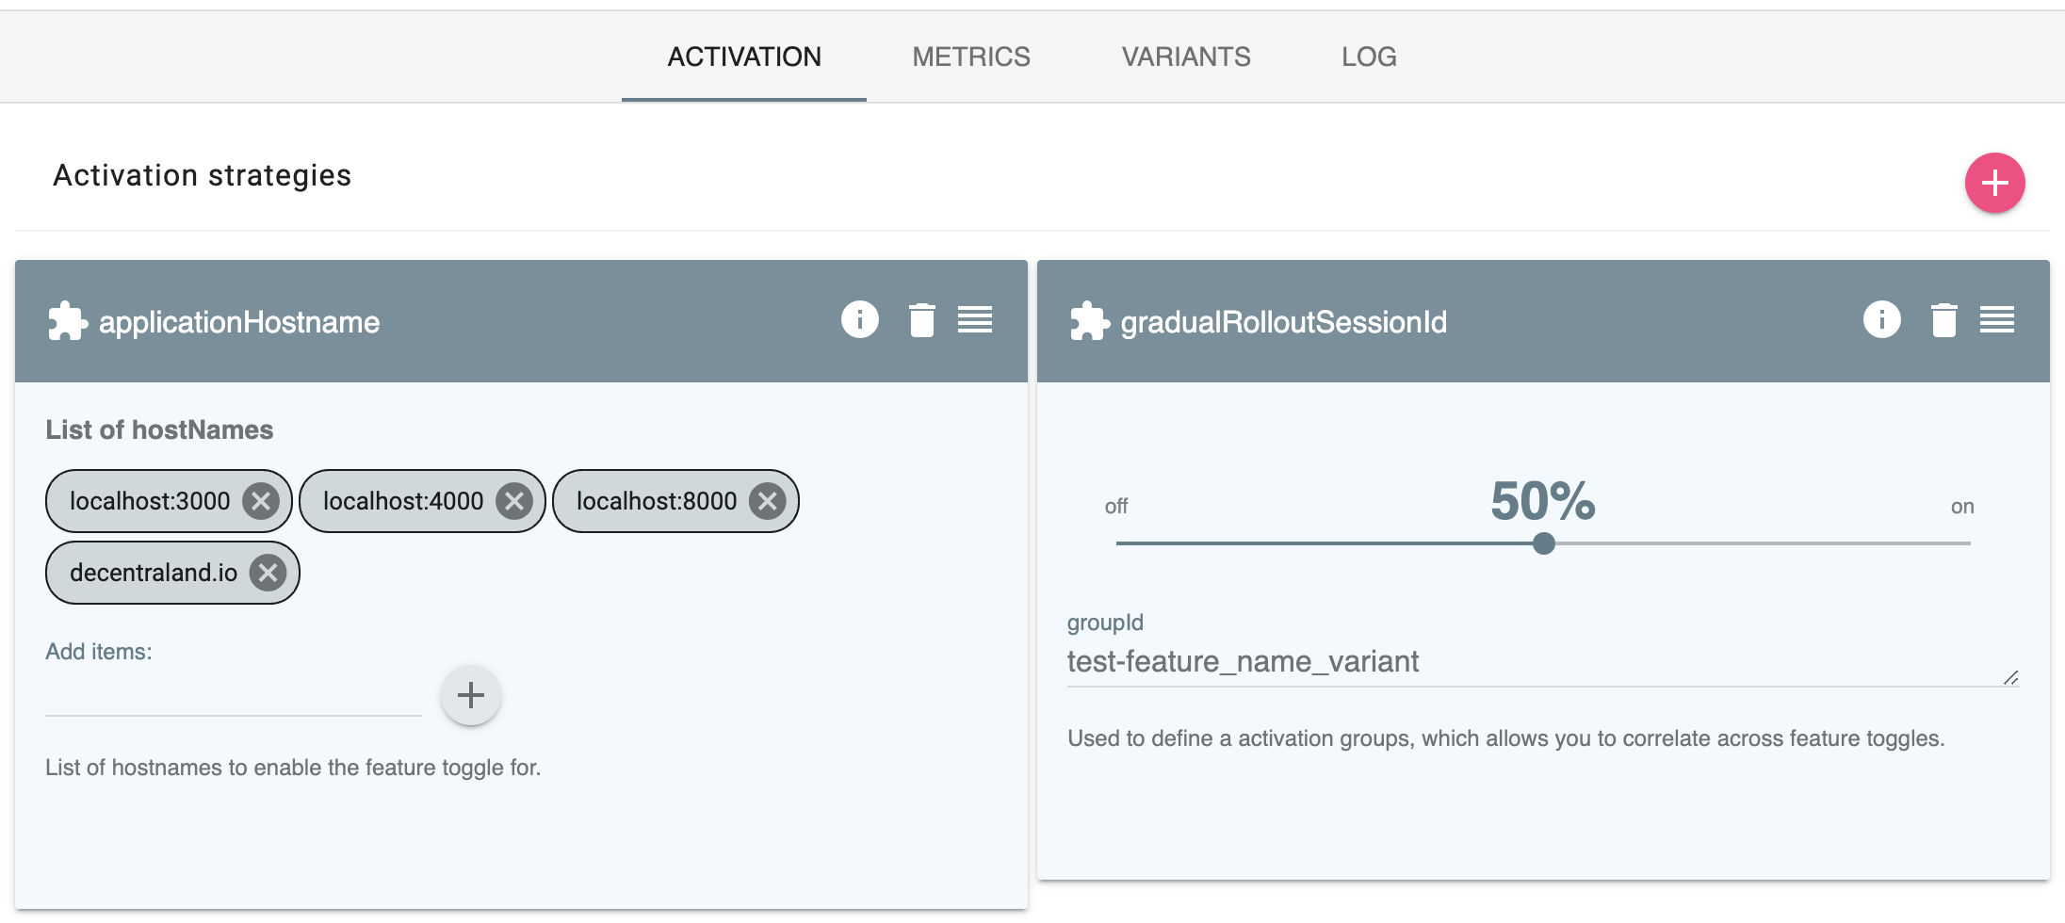
Task: Select the ACTIVATION tab
Action: tap(743, 57)
